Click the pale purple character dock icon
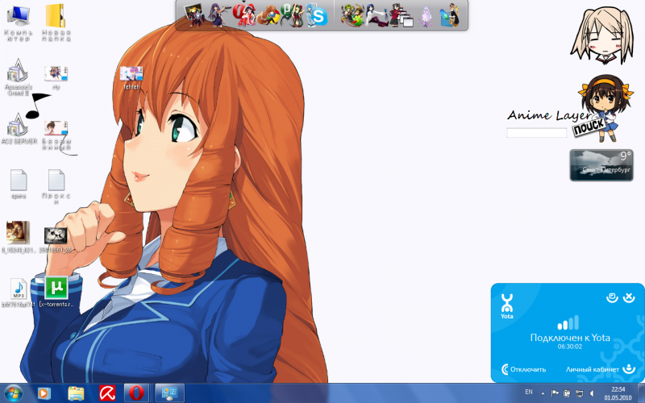The height and width of the screenshot is (403, 645). pyautogui.click(x=427, y=17)
